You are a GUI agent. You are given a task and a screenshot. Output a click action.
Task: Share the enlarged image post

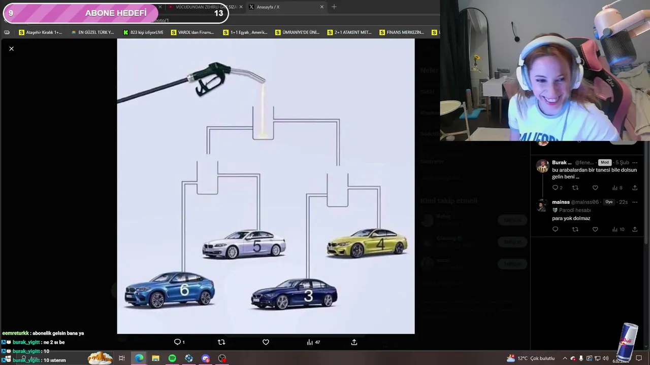[354, 342]
